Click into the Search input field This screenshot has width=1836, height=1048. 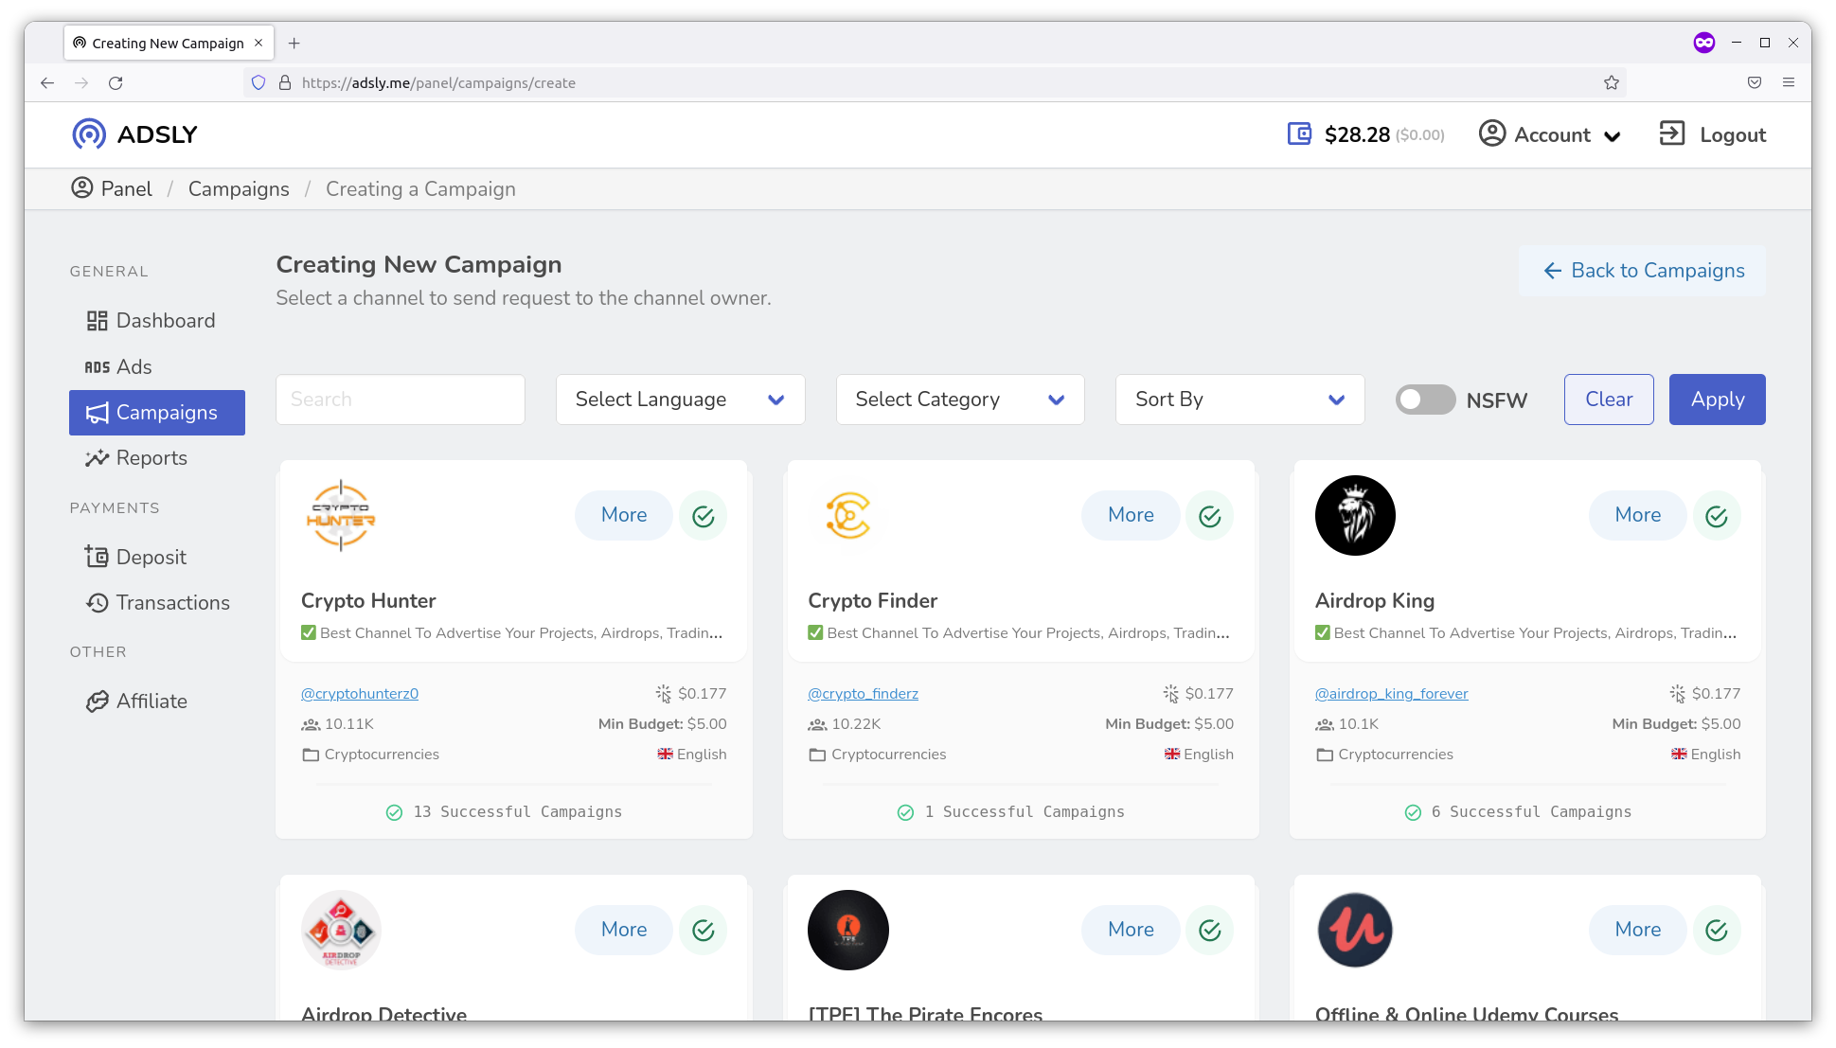(x=400, y=400)
